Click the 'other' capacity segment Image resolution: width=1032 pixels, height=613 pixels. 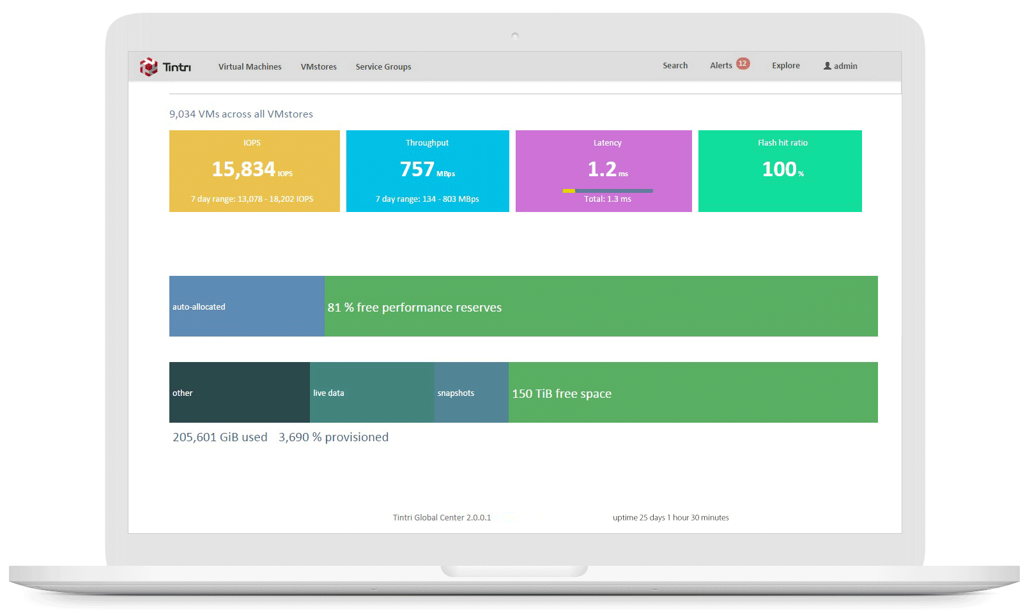240,392
